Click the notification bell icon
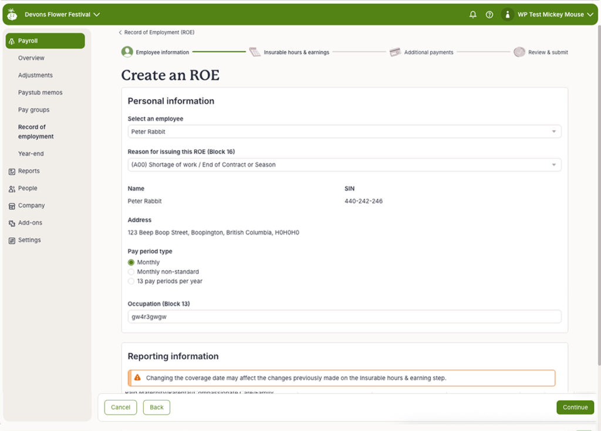 [x=473, y=14]
